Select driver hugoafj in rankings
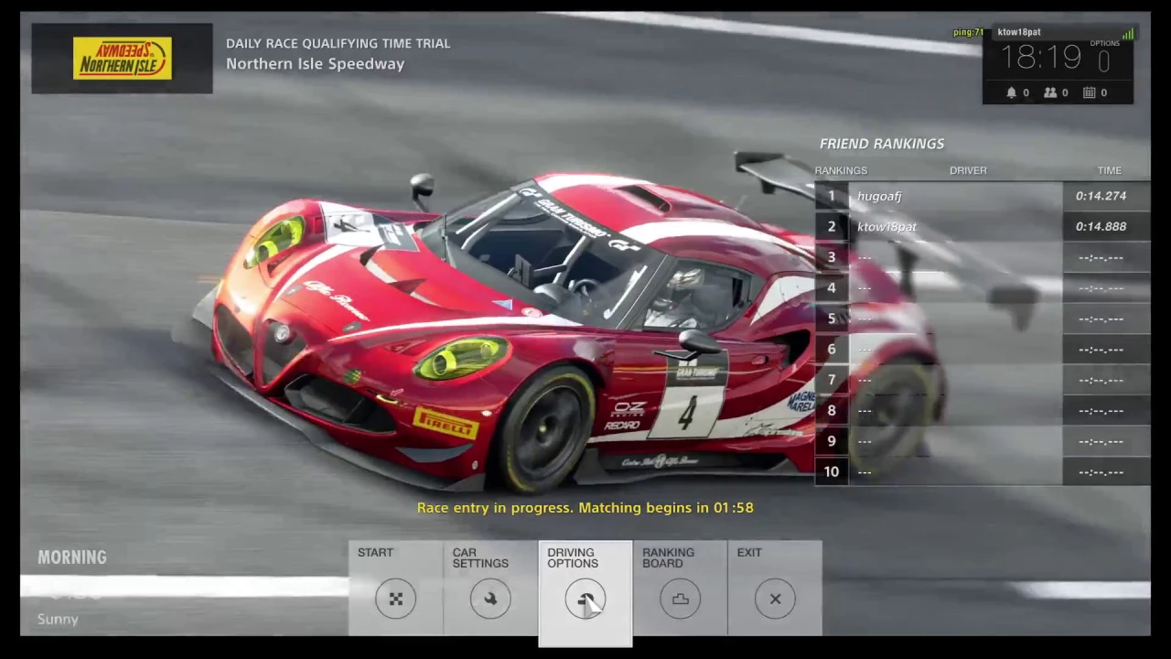Screen dimensions: 1171x659 (879, 196)
